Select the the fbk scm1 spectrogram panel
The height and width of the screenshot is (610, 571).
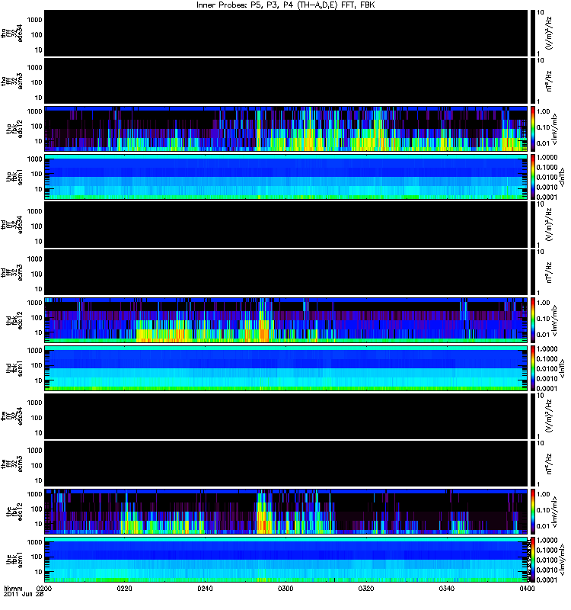click(x=286, y=560)
